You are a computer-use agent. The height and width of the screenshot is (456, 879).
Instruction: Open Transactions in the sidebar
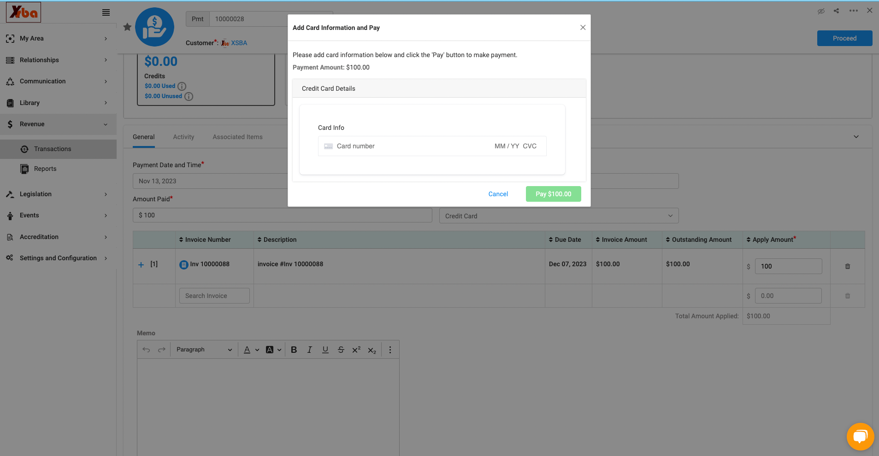point(58,149)
